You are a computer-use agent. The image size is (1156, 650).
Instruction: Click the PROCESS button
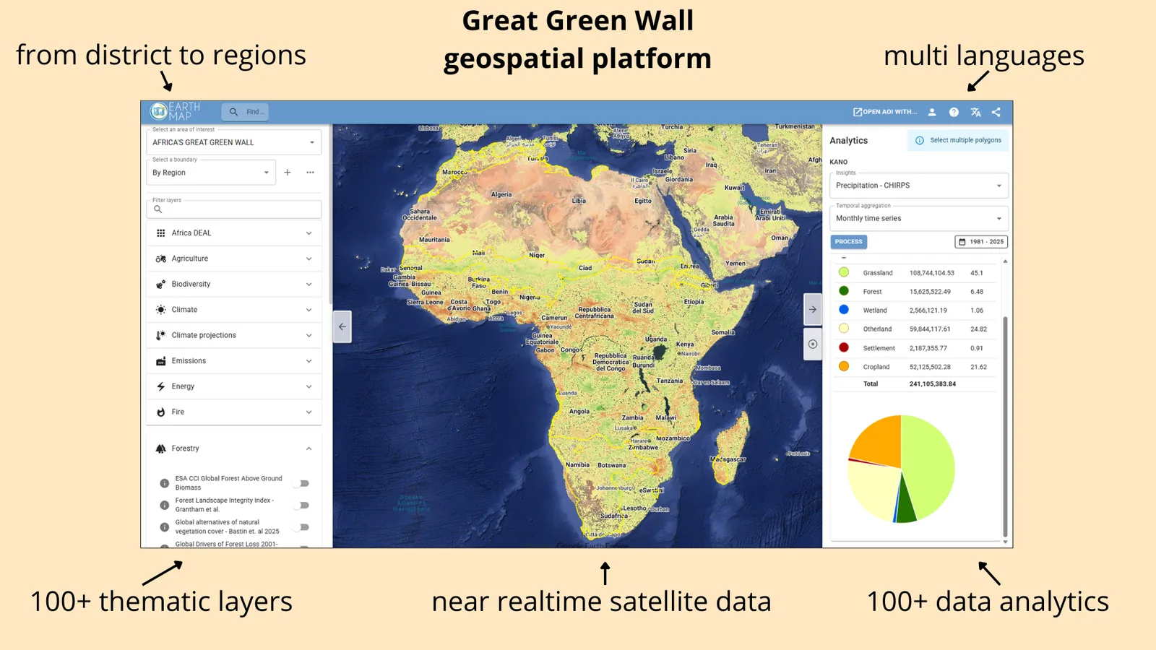coord(849,242)
